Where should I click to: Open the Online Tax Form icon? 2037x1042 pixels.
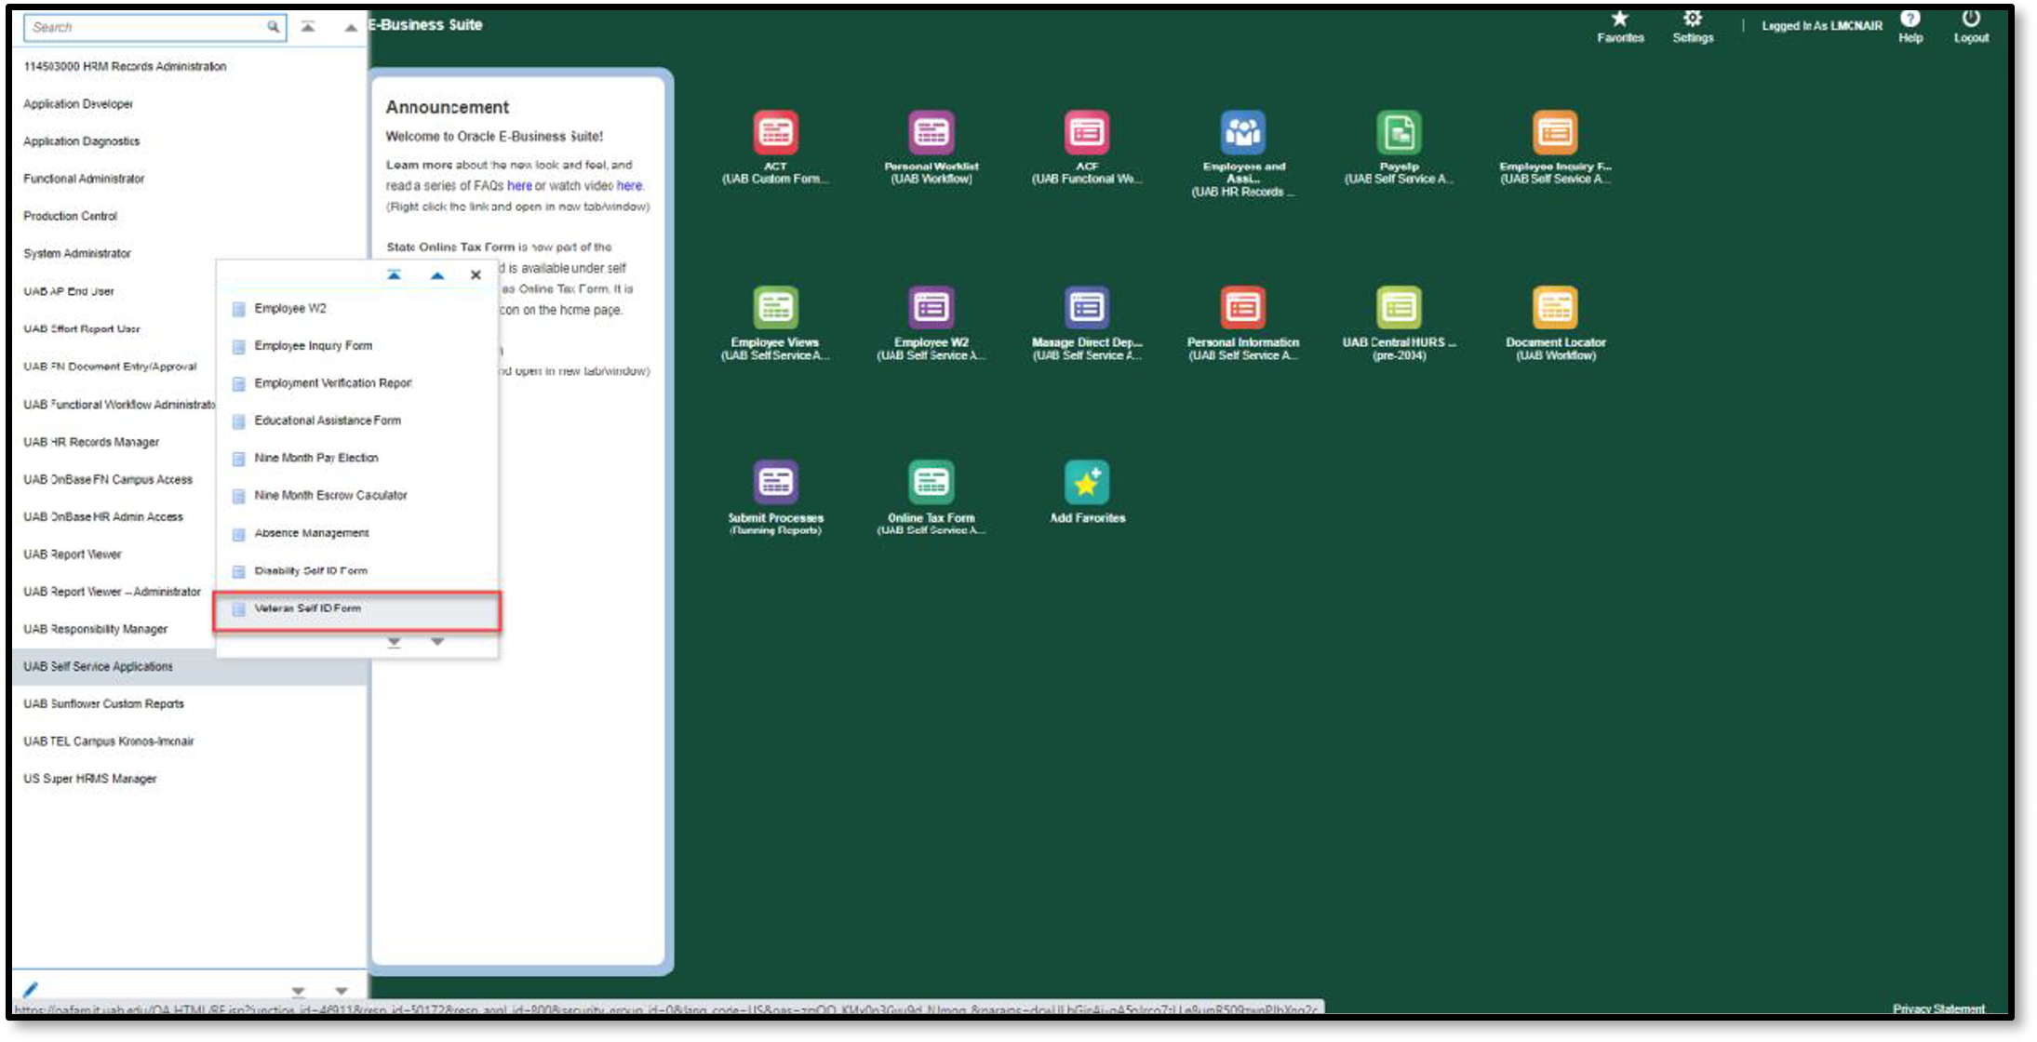(x=931, y=483)
